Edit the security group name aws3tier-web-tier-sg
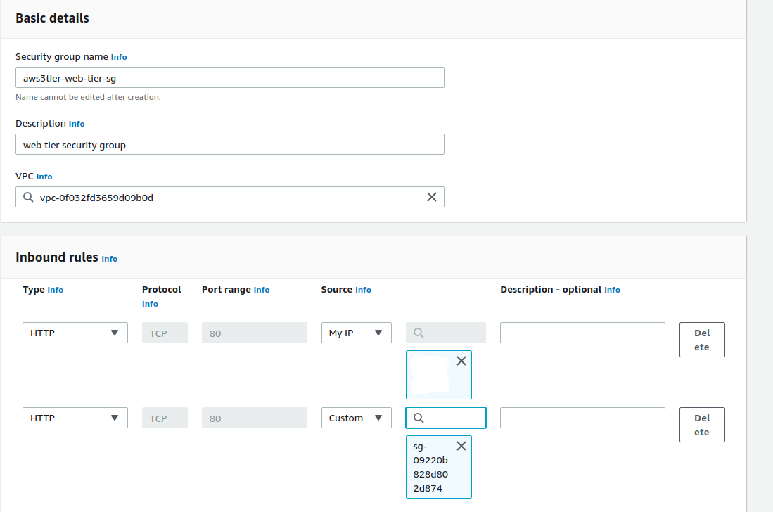Viewport: 773px width, 512px height. tap(229, 77)
